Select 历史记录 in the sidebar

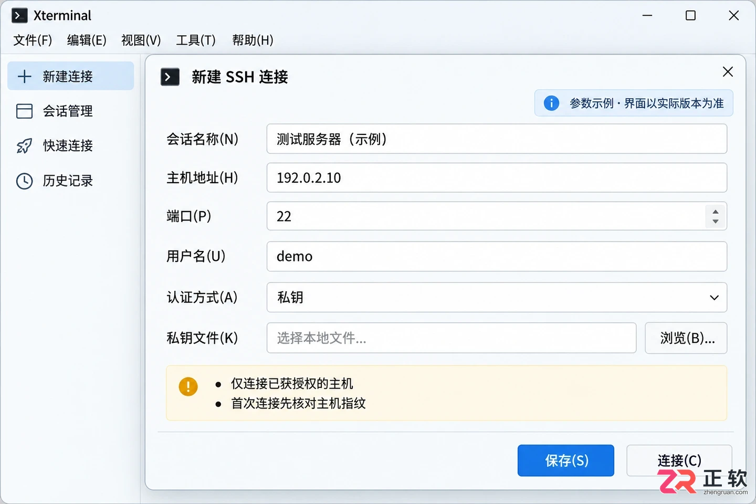(x=71, y=181)
